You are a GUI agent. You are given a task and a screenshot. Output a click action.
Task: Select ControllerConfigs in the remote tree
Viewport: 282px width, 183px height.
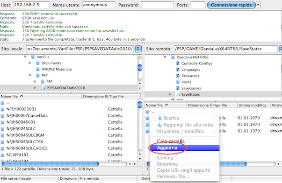(x=197, y=63)
